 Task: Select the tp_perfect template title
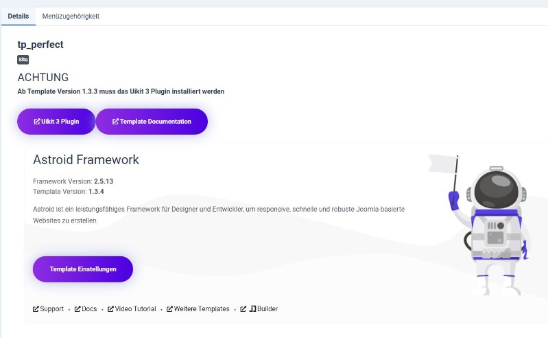click(40, 45)
